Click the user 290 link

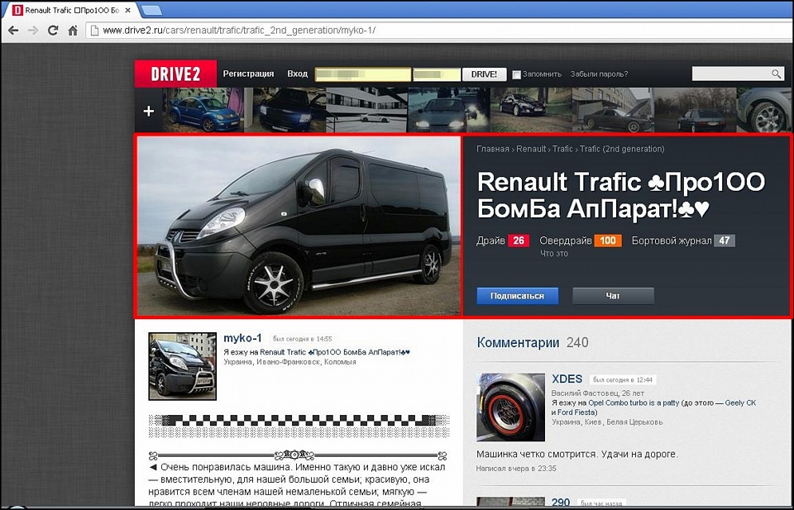[561, 503]
